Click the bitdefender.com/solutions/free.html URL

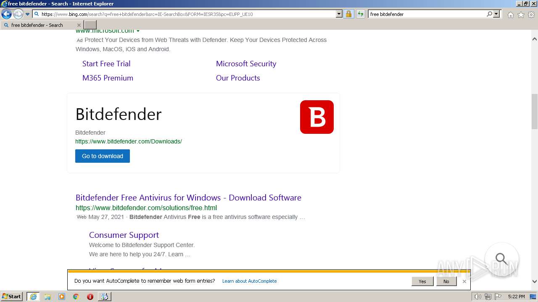coord(146,208)
